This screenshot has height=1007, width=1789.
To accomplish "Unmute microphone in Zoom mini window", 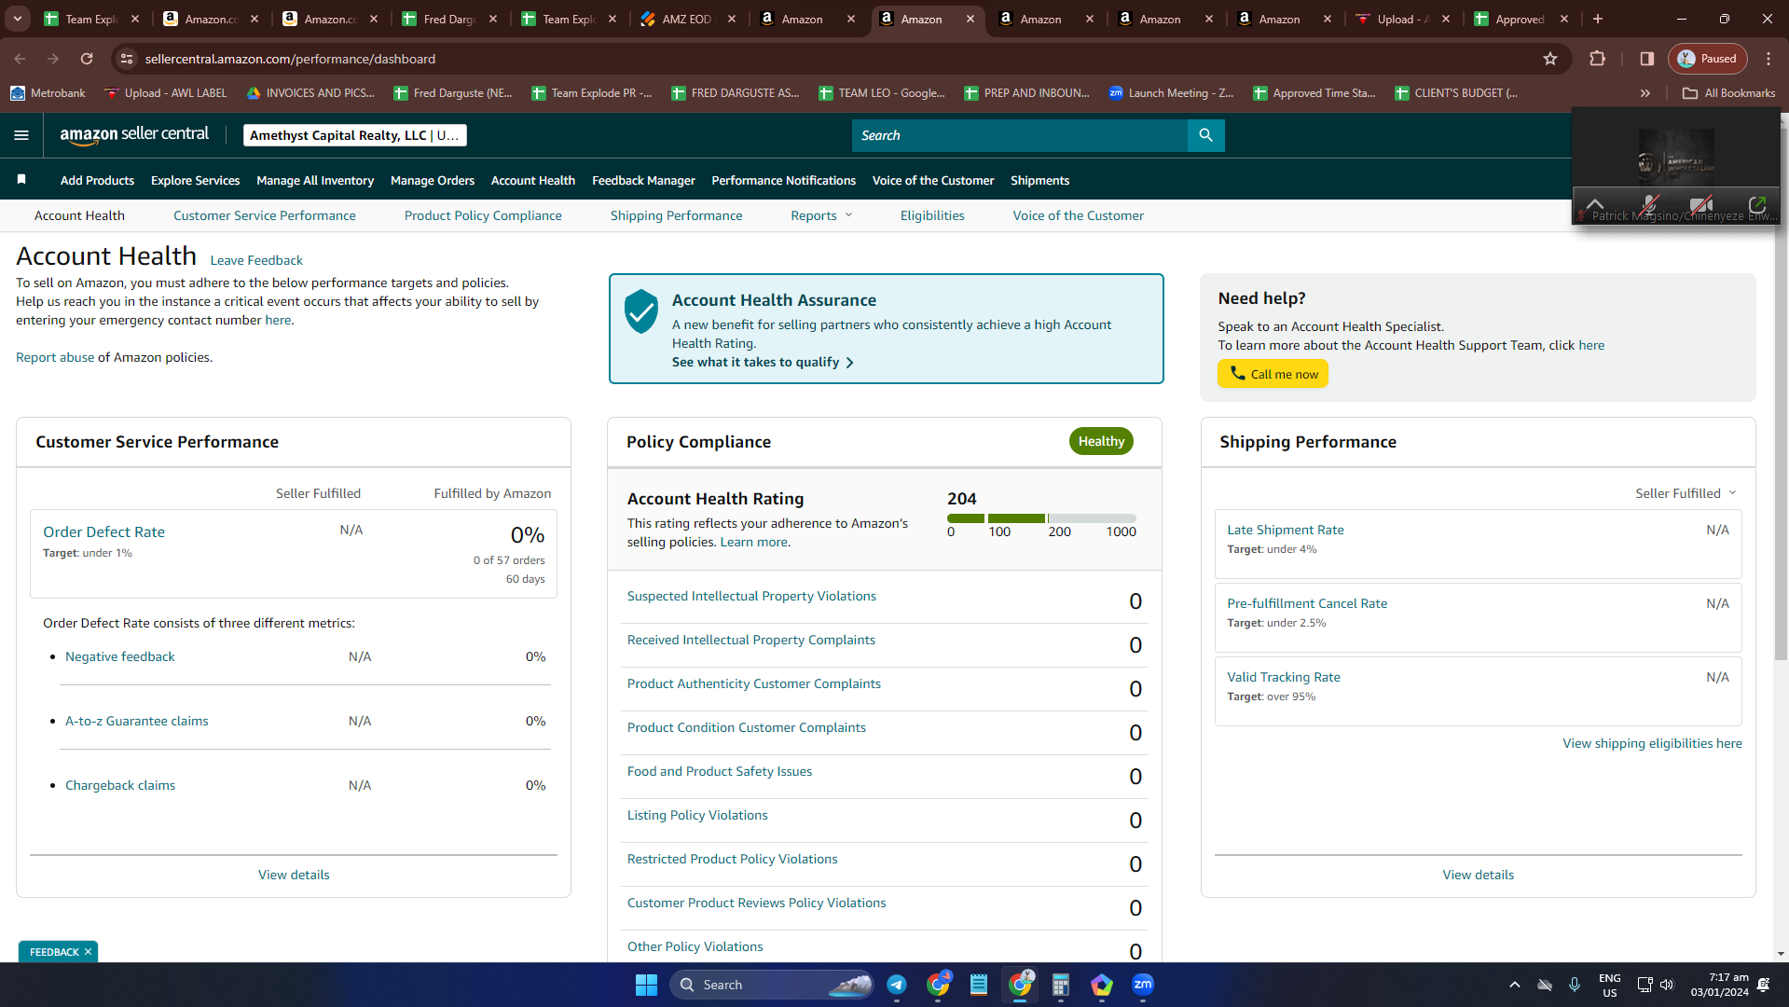I will tap(1649, 204).
